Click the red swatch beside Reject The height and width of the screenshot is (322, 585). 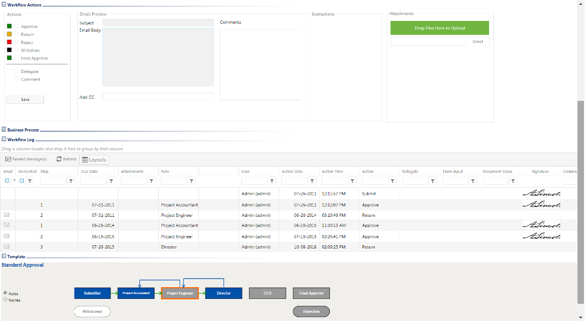coord(9,42)
